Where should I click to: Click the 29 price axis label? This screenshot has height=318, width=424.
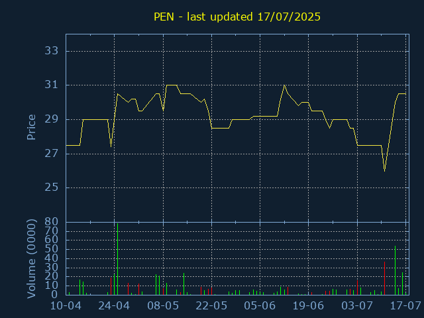52,119
